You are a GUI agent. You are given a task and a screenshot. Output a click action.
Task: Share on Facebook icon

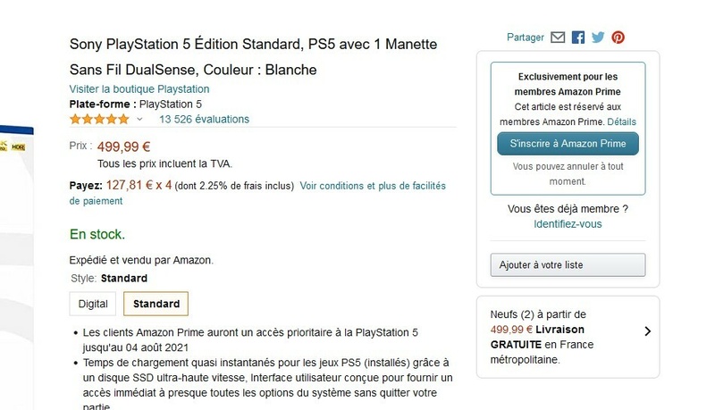click(x=578, y=38)
